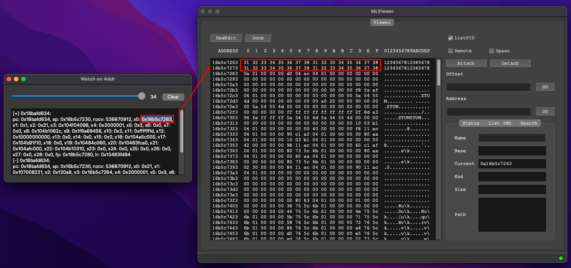Click the blue slider track in Watch on Addr
This screenshot has height=268, width=571.
pos(75,96)
